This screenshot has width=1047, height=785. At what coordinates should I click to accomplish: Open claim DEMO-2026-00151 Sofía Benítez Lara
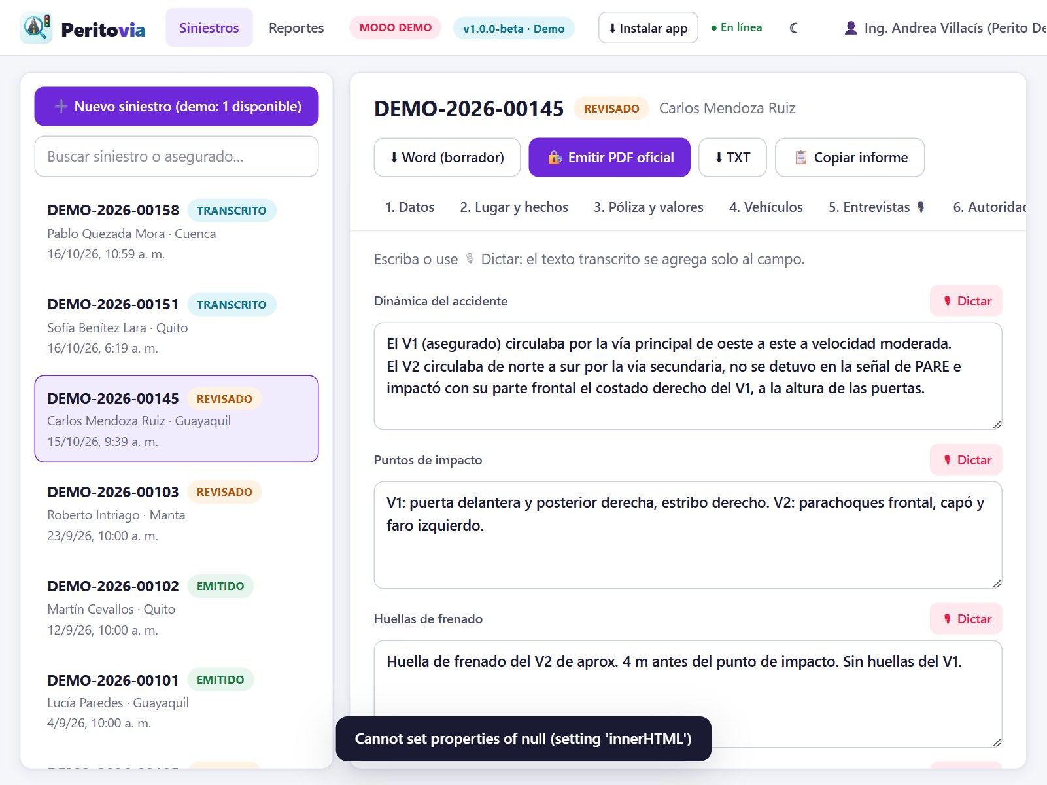point(177,326)
